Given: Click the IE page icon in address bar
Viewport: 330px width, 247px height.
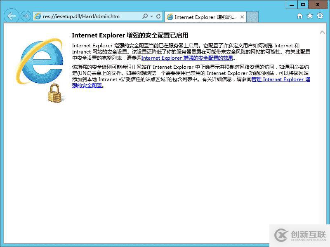Looking at the screenshot, I should click(38, 16).
